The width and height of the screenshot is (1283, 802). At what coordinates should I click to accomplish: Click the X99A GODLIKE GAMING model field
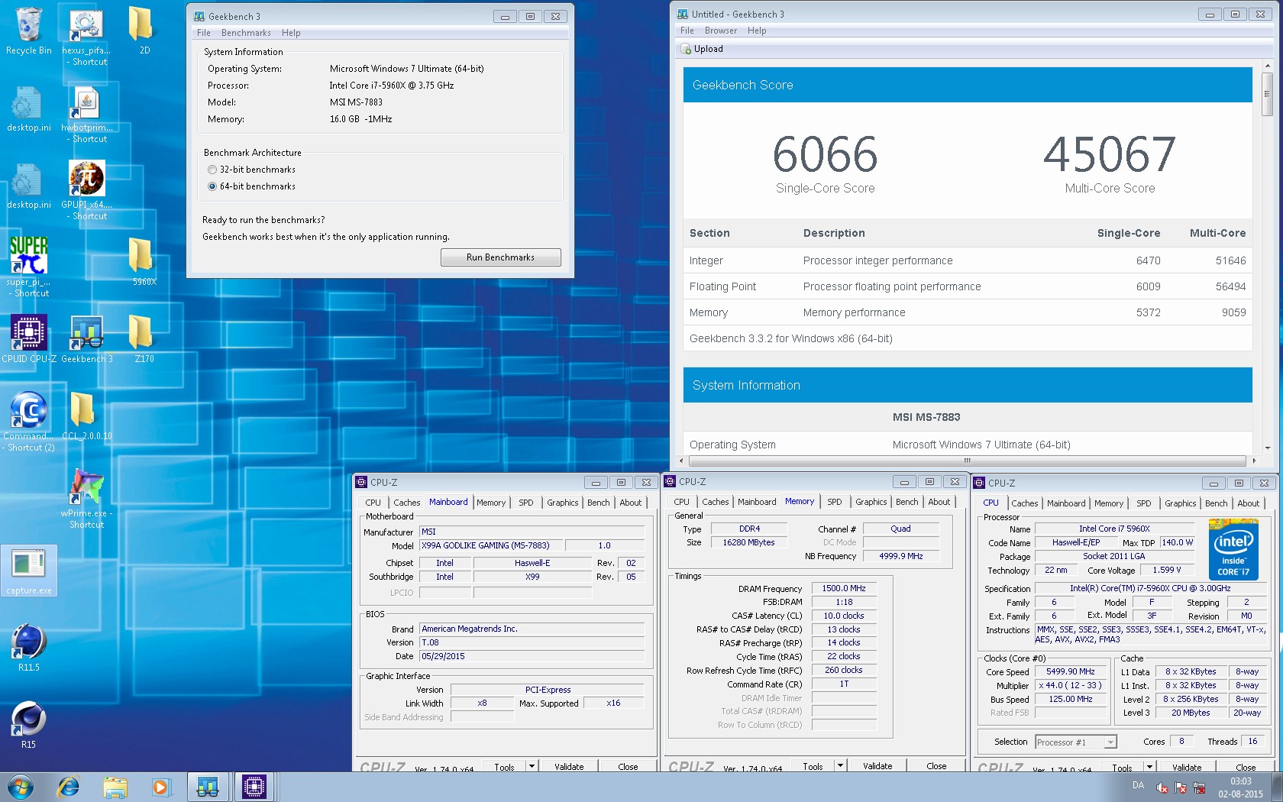(492, 545)
